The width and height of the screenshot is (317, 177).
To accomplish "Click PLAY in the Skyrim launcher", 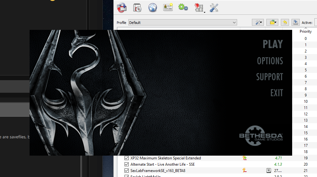I will (273, 44).
